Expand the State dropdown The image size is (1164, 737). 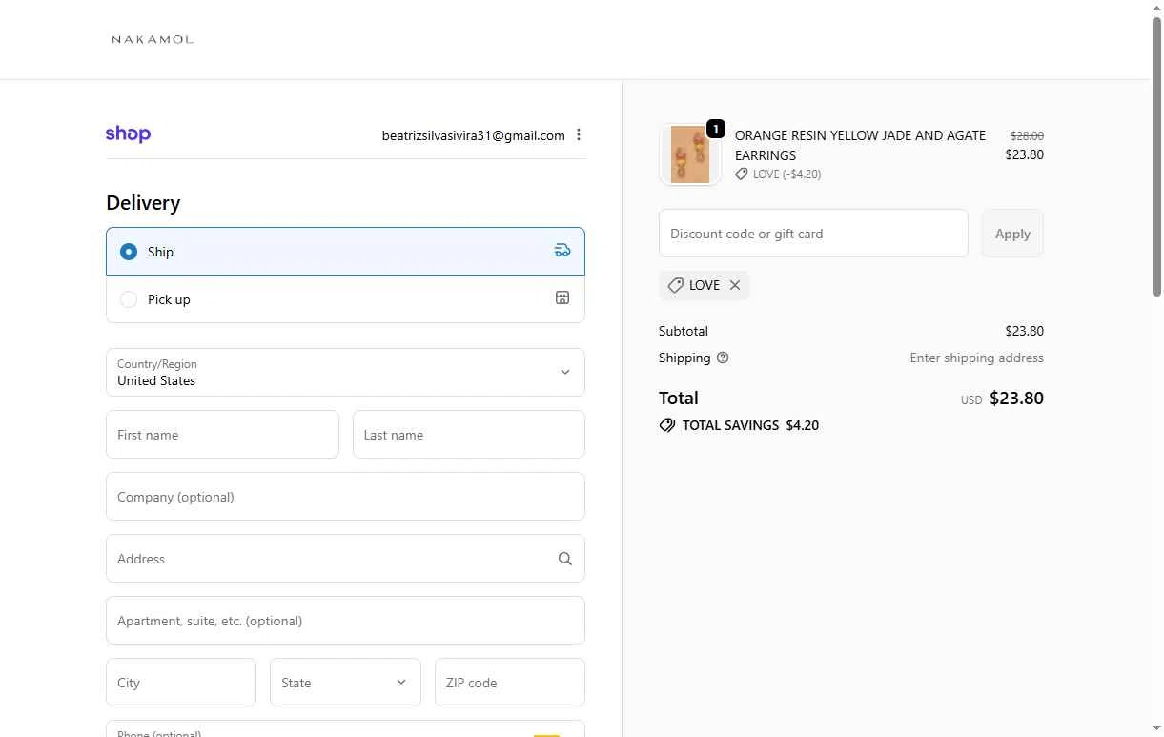pyautogui.click(x=345, y=683)
